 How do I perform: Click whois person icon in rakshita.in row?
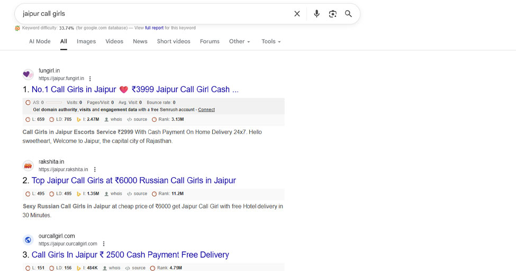106,194
